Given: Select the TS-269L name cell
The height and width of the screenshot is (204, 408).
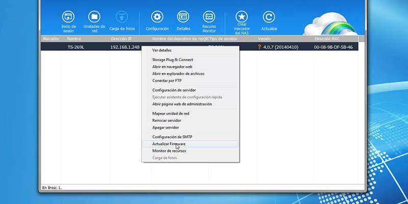Looking at the screenshot, I should click(75, 47).
